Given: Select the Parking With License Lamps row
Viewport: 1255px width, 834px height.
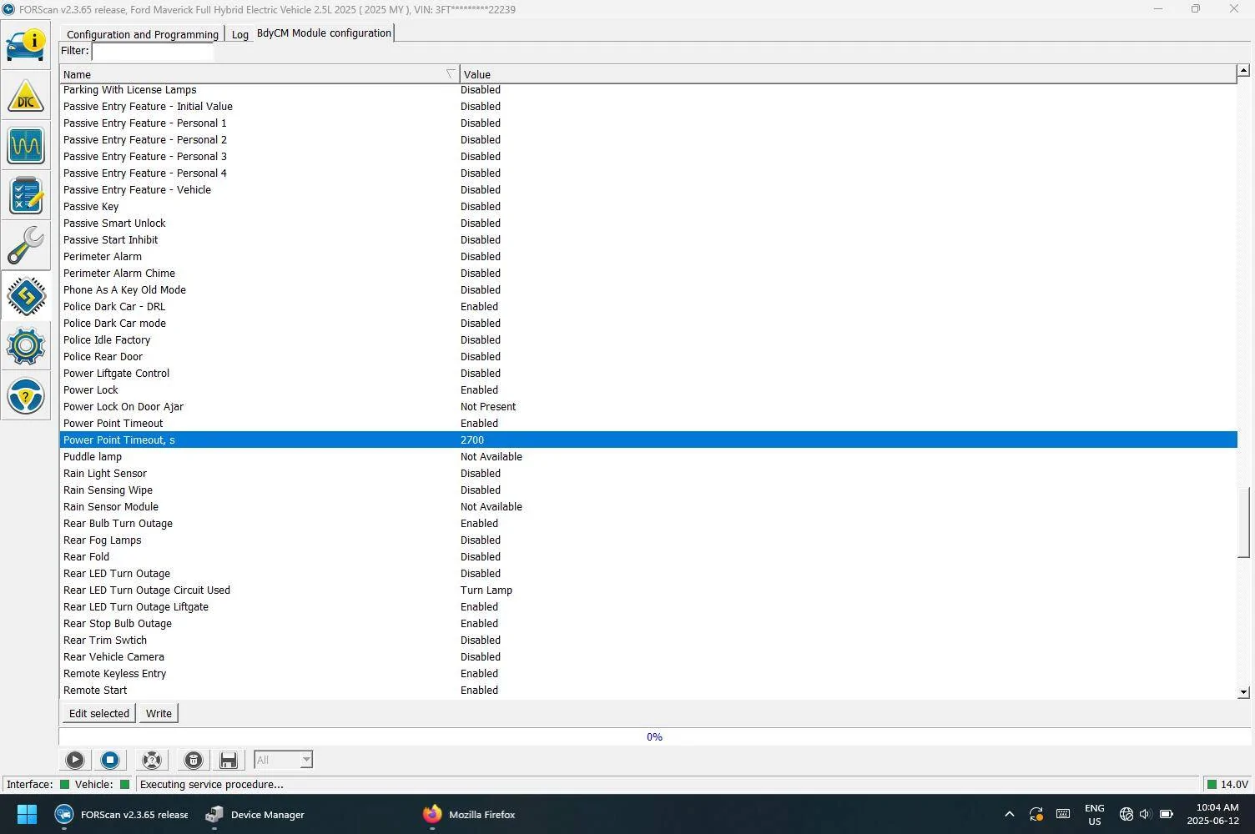Looking at the screenshot, I should (x=648, y=89).
